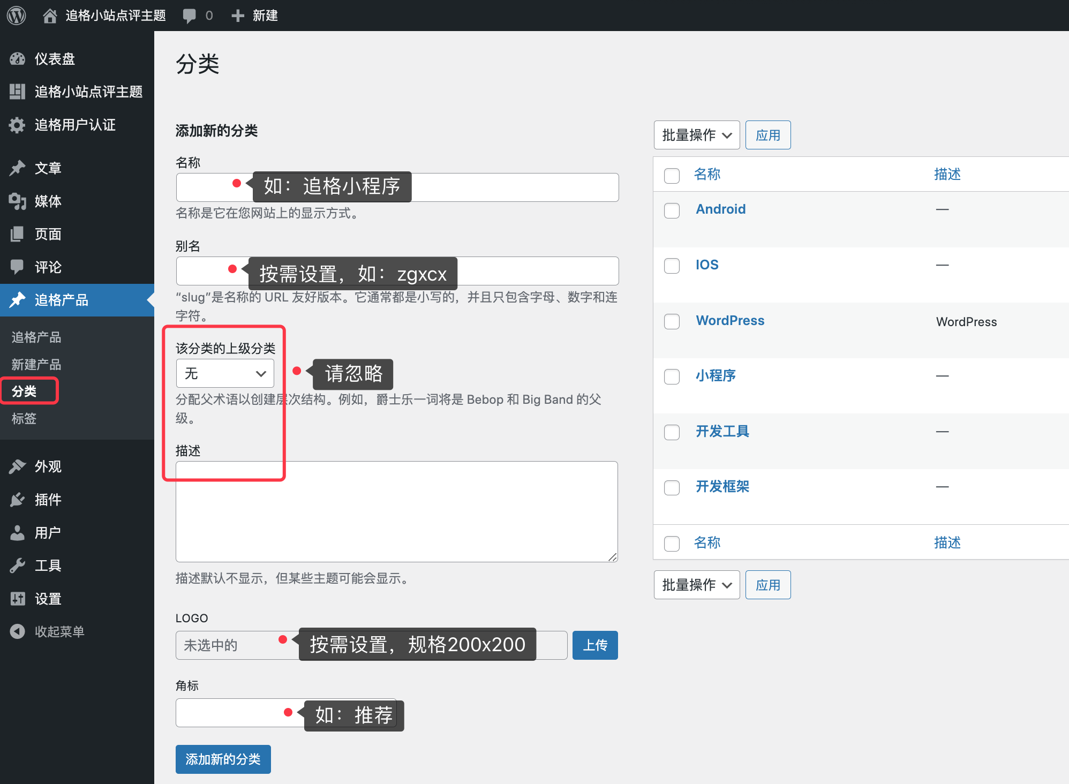Focus the 角标 badge input field
Viewport: 1069px width, 784px height.
[287, 713]
